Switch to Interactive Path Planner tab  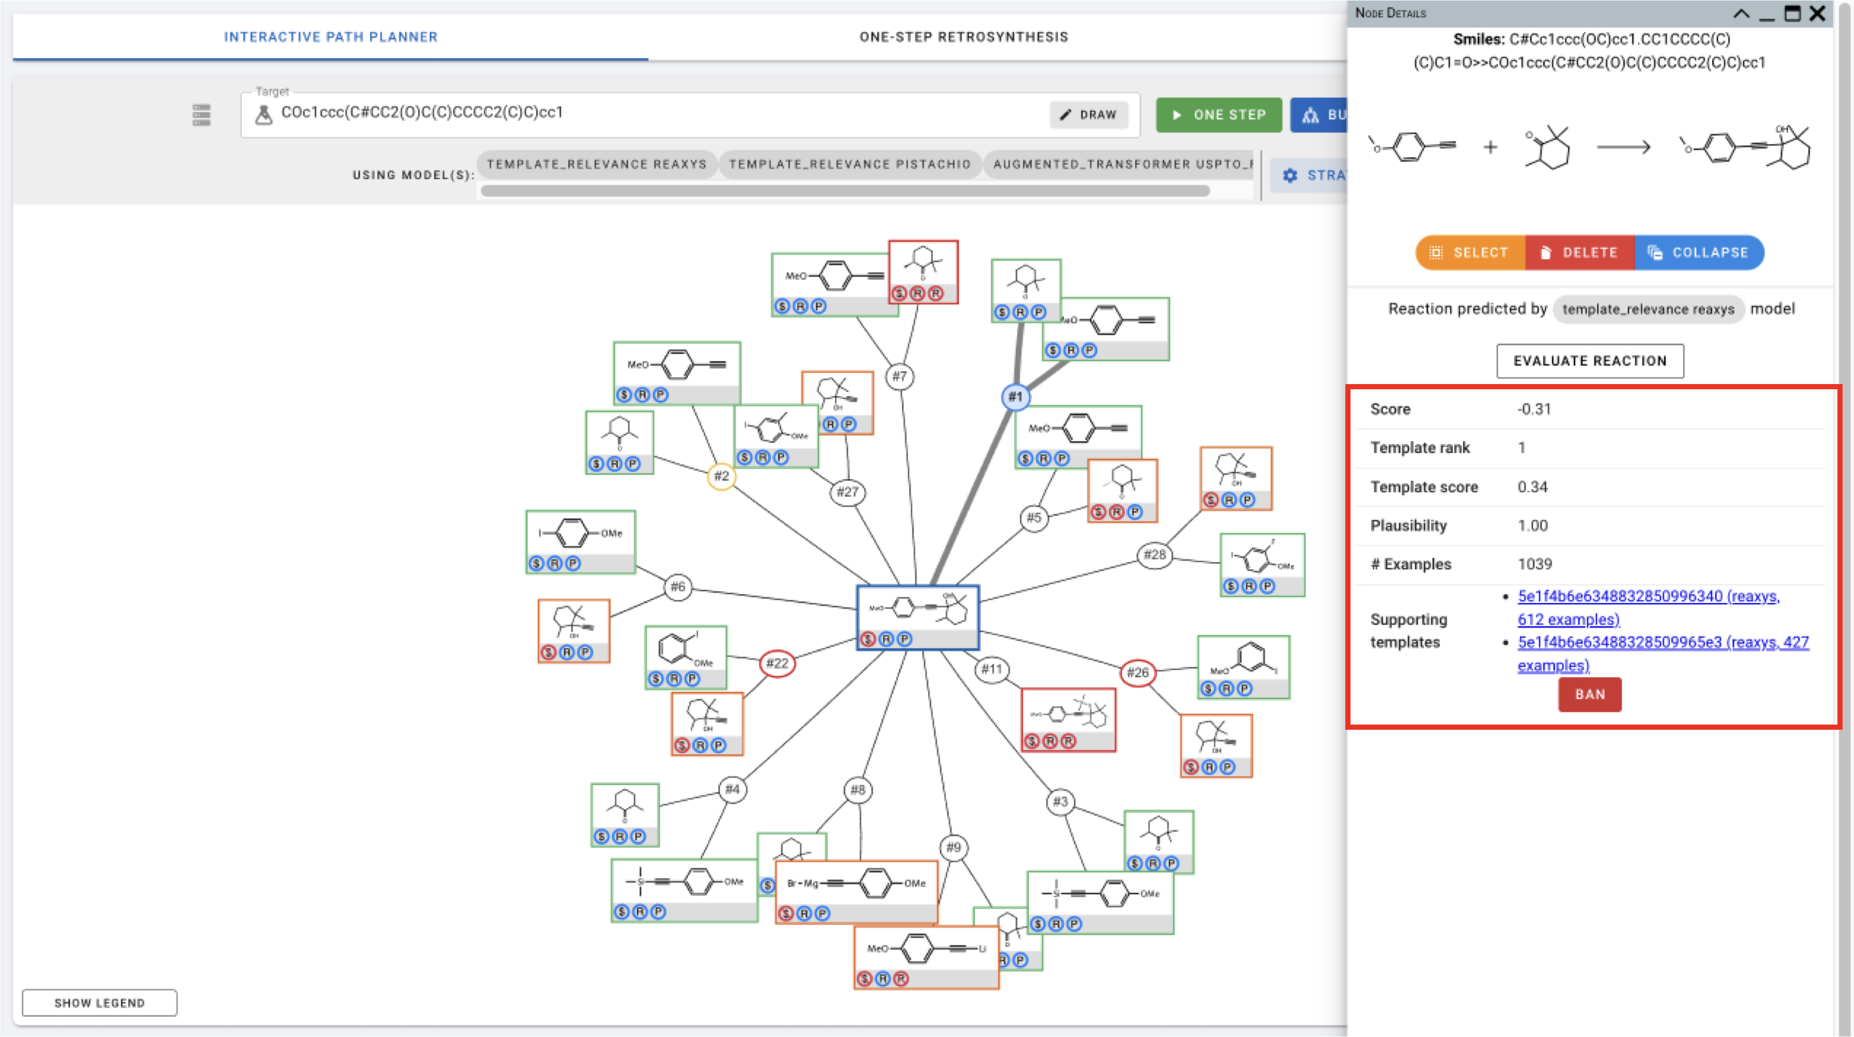point(330,37)
